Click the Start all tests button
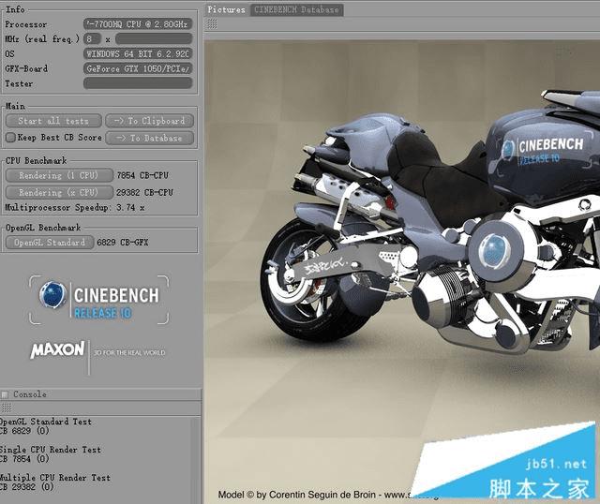 click(53, 121)
